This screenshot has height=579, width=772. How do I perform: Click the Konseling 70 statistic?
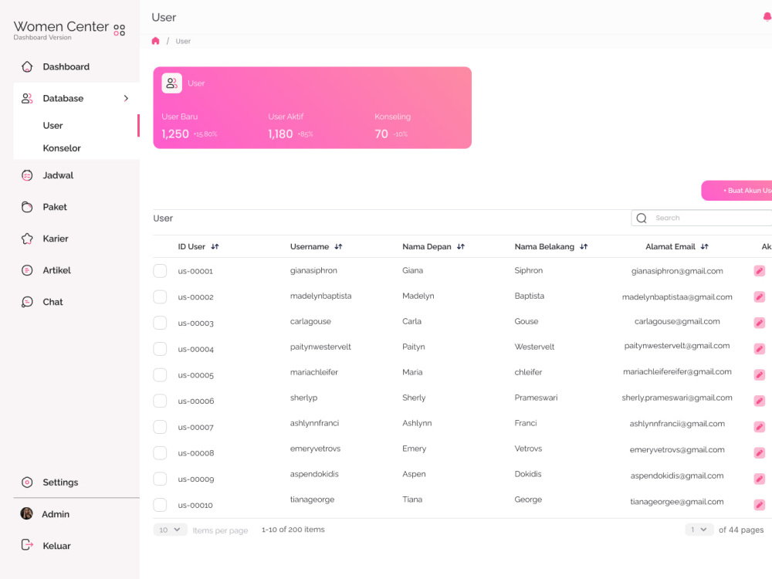pyautogui.click(x=392, y=126)
